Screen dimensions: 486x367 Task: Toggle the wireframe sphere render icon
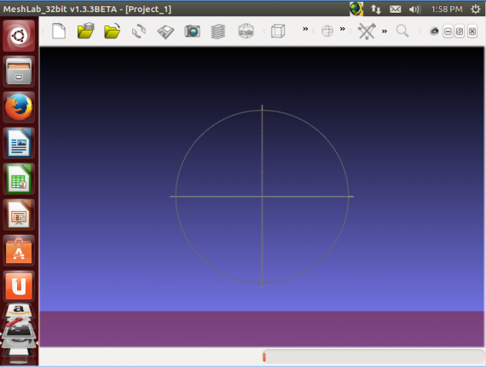[x=327, y=31]
